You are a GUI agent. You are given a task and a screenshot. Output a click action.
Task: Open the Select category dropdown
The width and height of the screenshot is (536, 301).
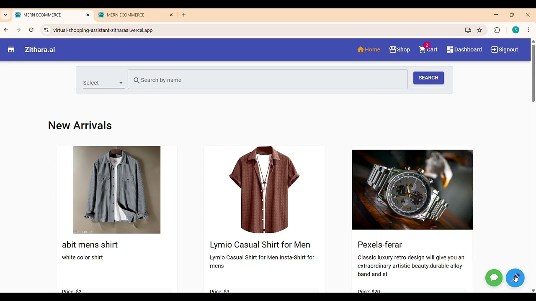(103, 83)
